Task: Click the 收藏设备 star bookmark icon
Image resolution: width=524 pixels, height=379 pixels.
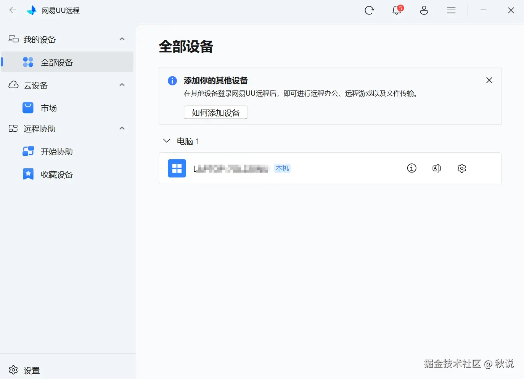Action: [28, 174]
